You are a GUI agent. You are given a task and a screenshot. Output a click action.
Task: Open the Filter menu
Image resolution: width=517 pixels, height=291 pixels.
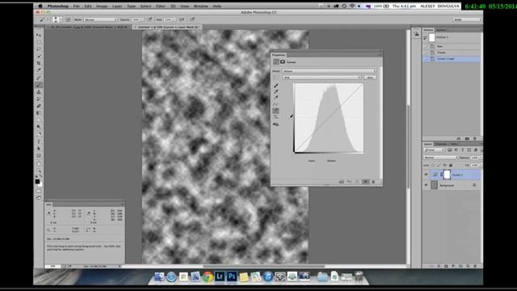pos(161,6)
